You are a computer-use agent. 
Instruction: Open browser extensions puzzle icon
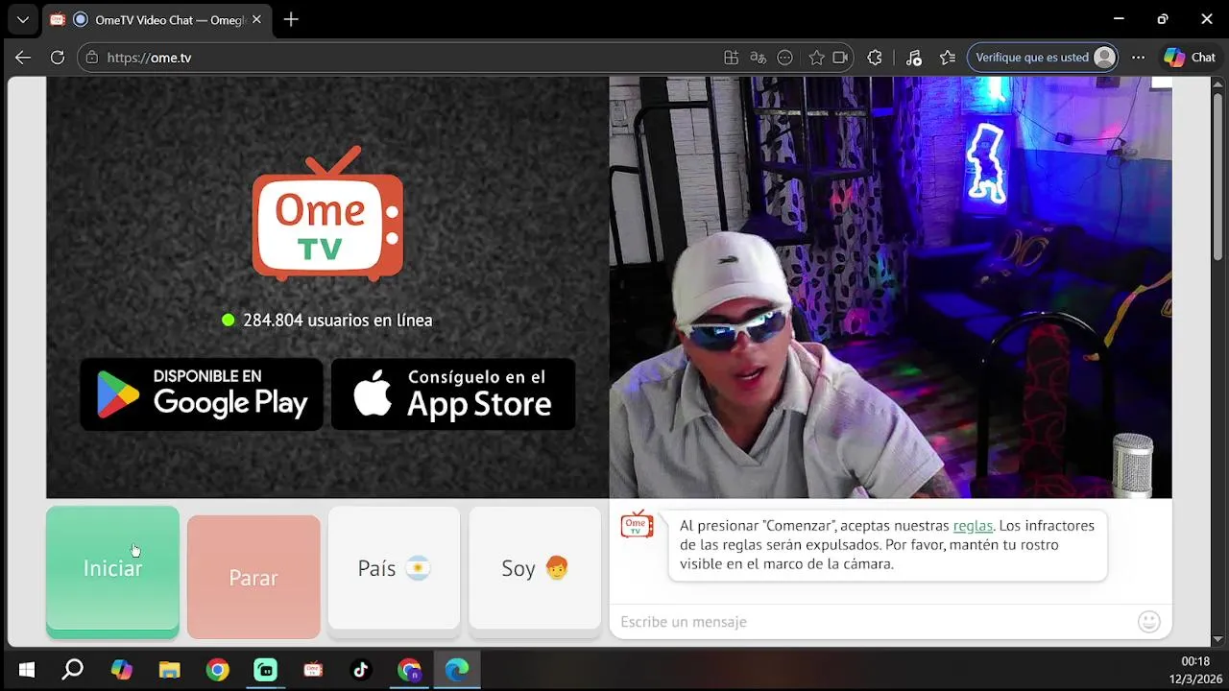(875, 58)
